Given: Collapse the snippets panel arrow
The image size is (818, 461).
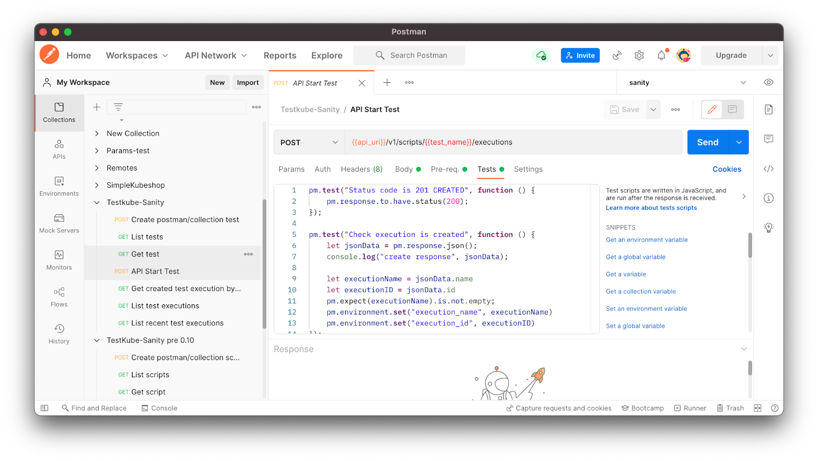Looking at the screenshot, I should [x=744, y=196].
